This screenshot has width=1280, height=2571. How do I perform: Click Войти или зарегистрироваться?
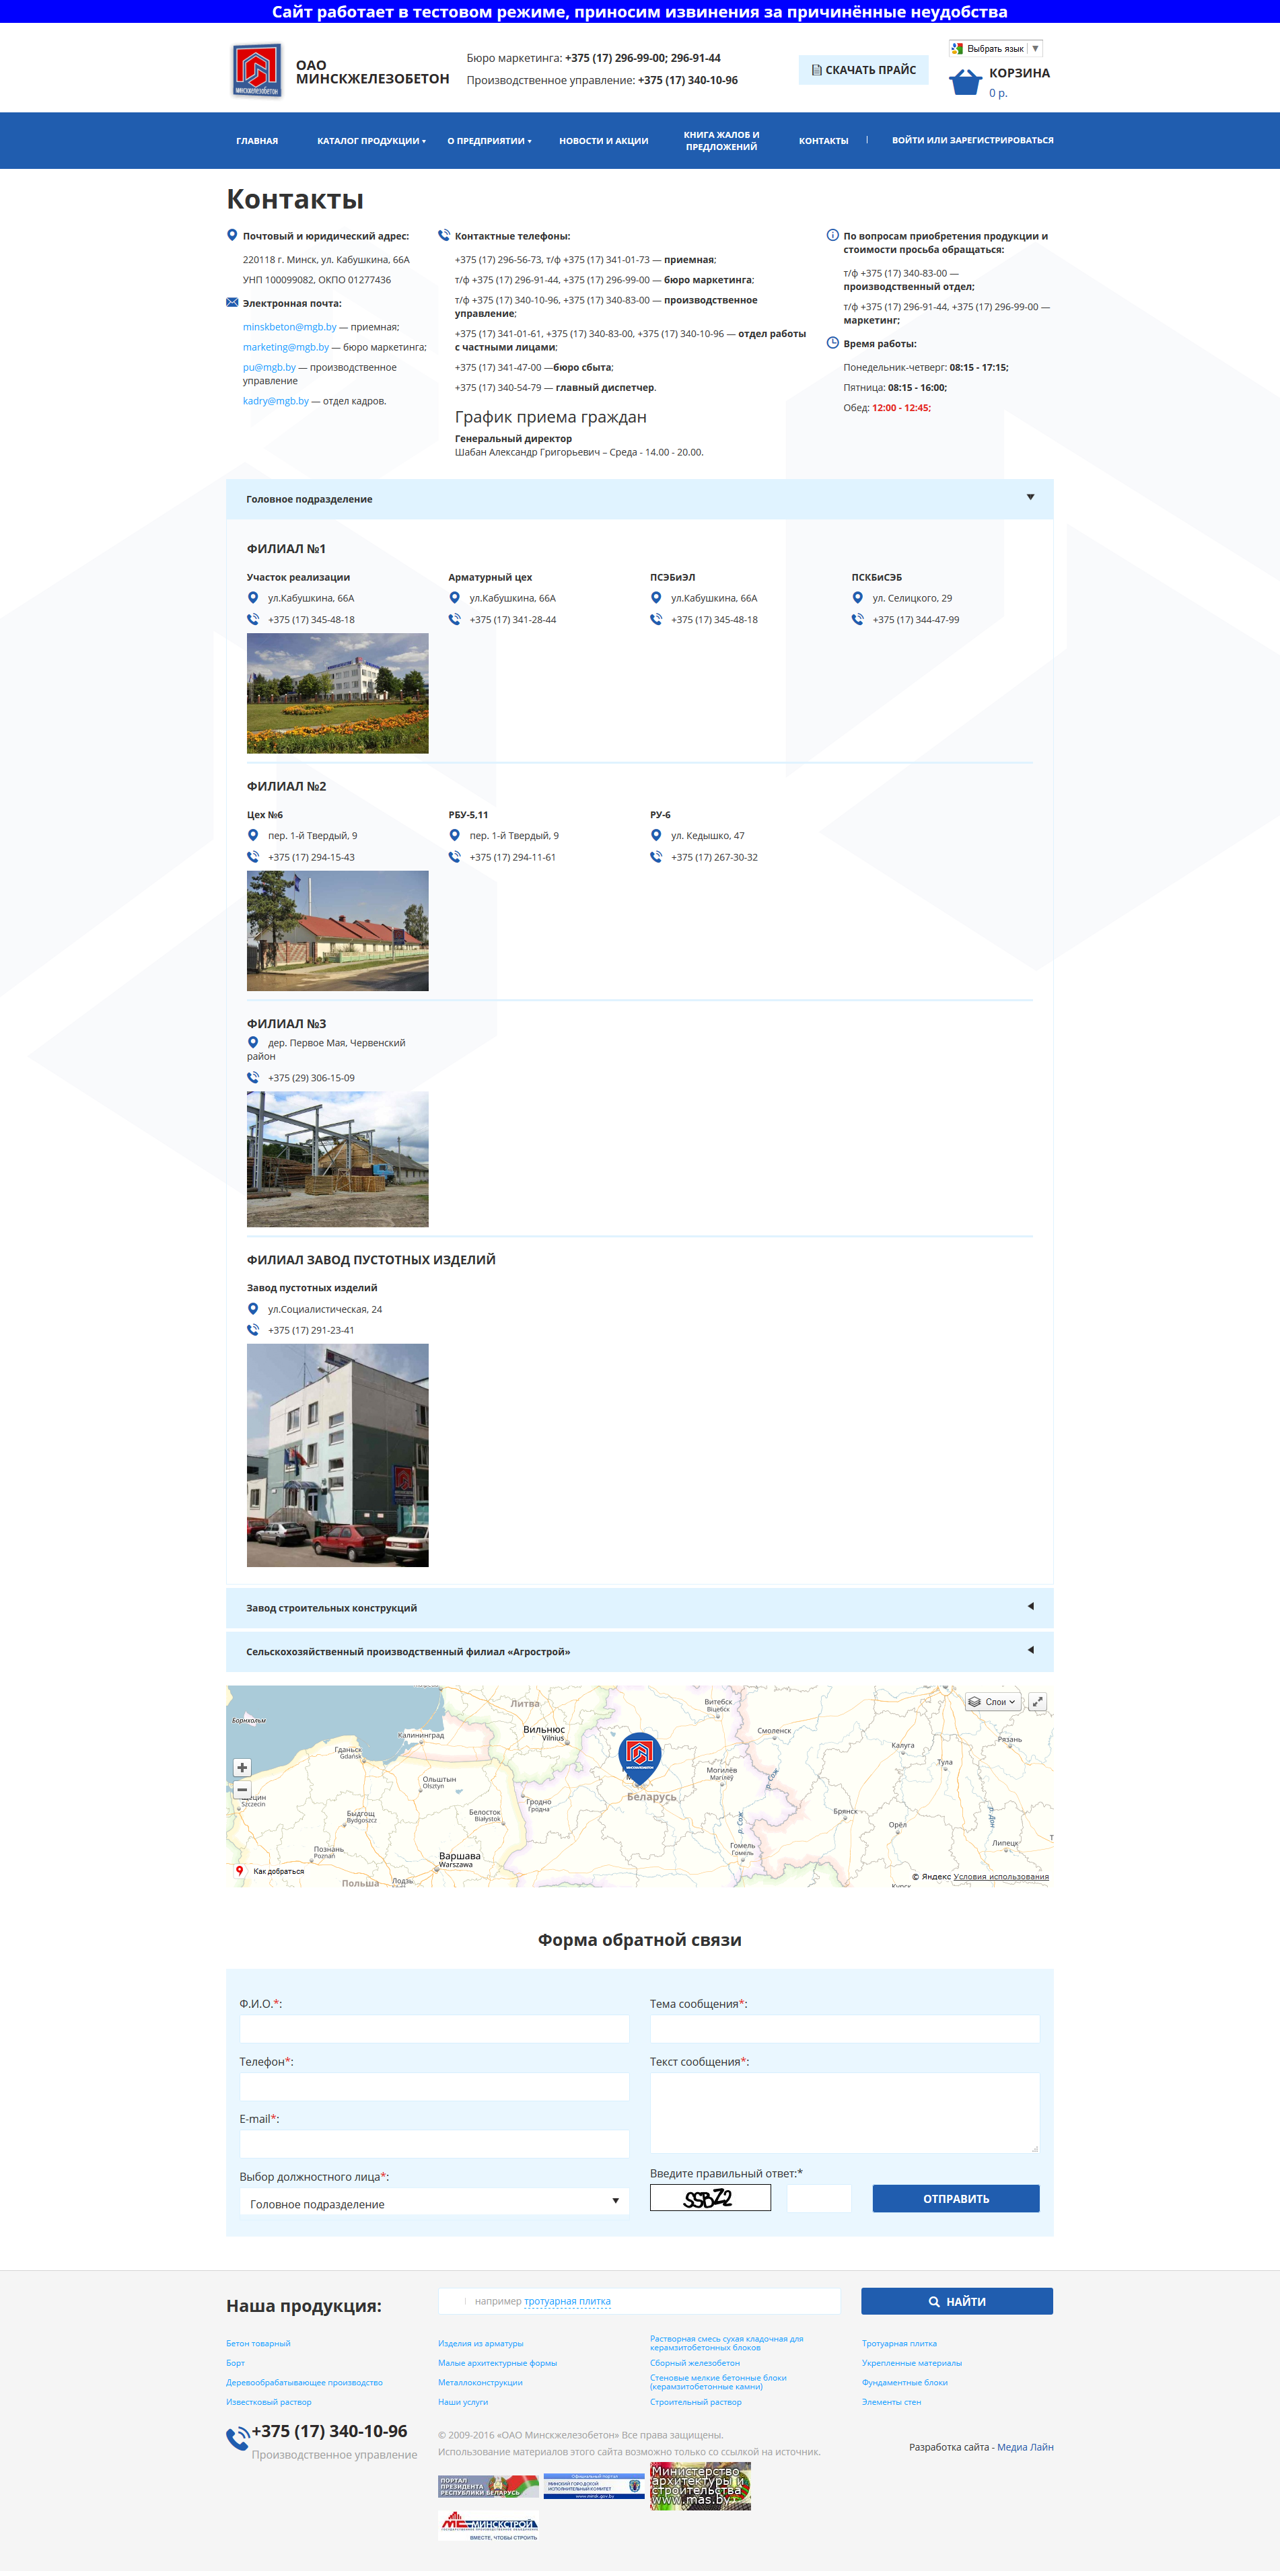[x=972, y=140]
